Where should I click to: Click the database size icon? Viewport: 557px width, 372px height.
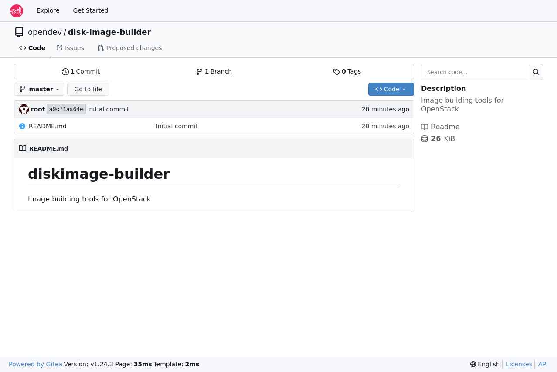(425, 139)
